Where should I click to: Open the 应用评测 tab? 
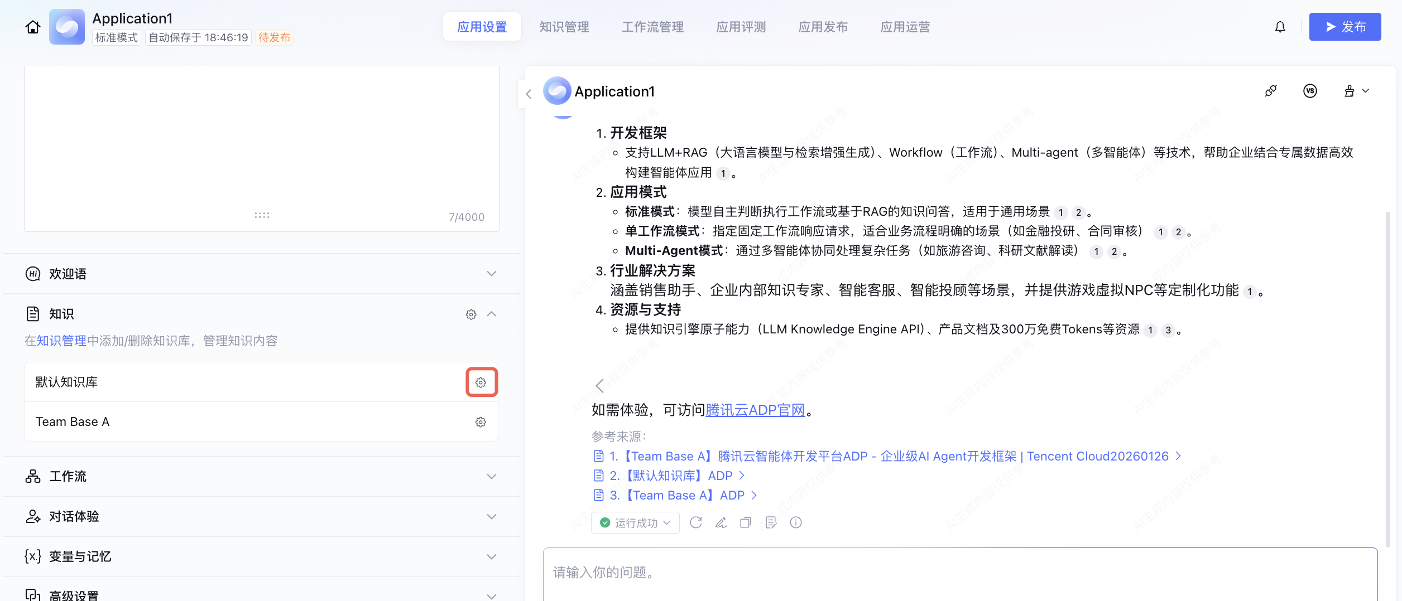[x=741, y=27]
